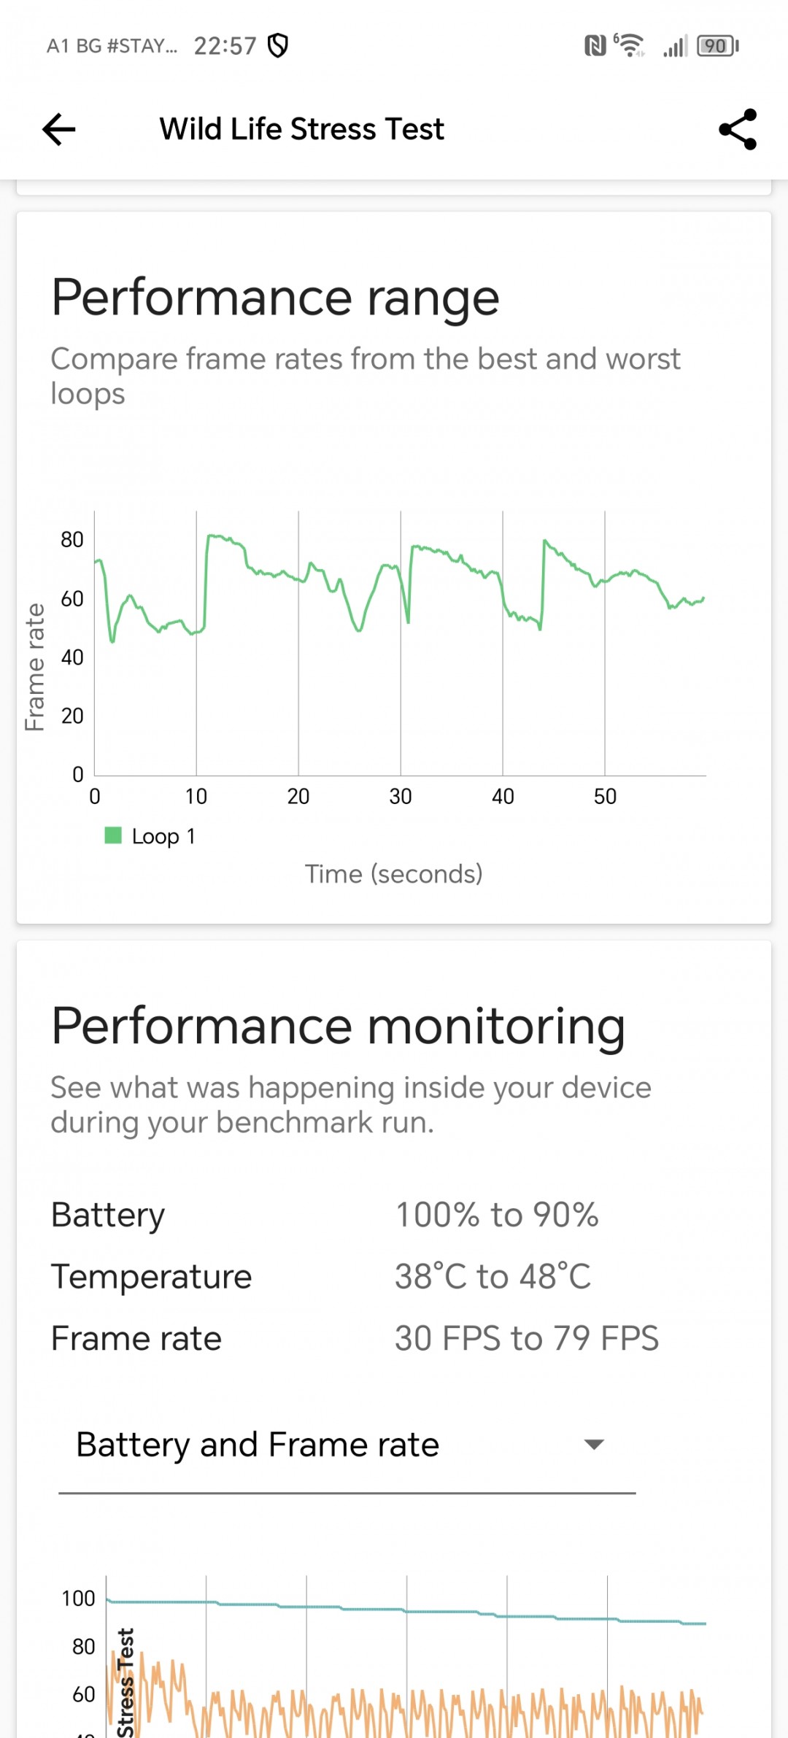The image size is (788, 1738).
Task: Tap the shield icon beside the clock
Action: 278,45
